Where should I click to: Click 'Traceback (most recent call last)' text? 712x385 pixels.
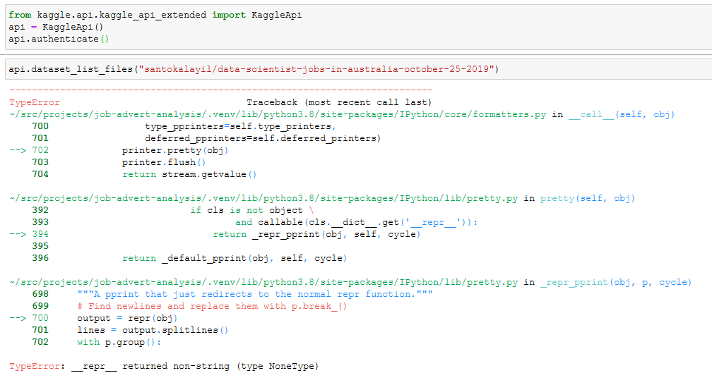click(x=338, y=102)
